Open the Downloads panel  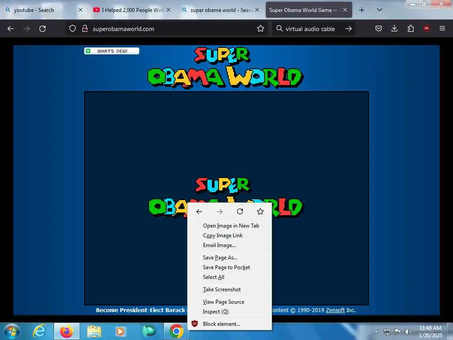coord(394,28)
